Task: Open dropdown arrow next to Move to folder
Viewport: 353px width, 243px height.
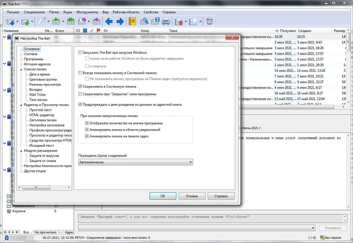Action: pyautogui.click(x=186, y=21)
